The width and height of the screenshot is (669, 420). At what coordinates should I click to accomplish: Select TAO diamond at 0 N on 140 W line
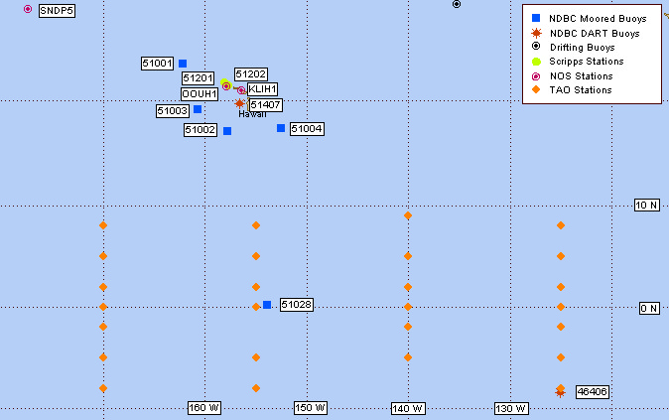click(408, 307)
